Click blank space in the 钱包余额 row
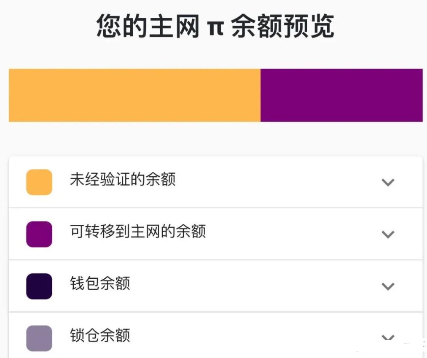 pyautogui.click(x=253, y=286)
